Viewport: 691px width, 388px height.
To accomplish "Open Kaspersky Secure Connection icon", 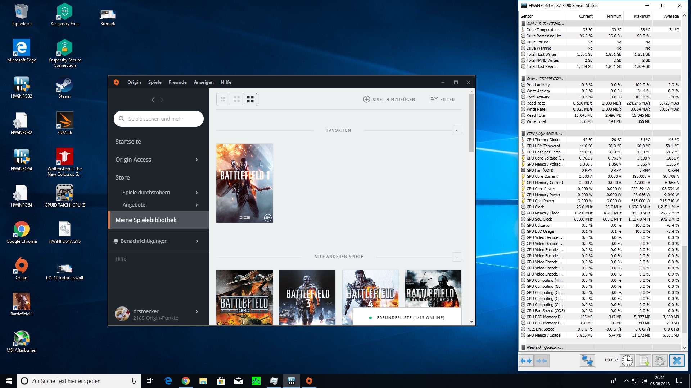I will (x=64, y=53).
